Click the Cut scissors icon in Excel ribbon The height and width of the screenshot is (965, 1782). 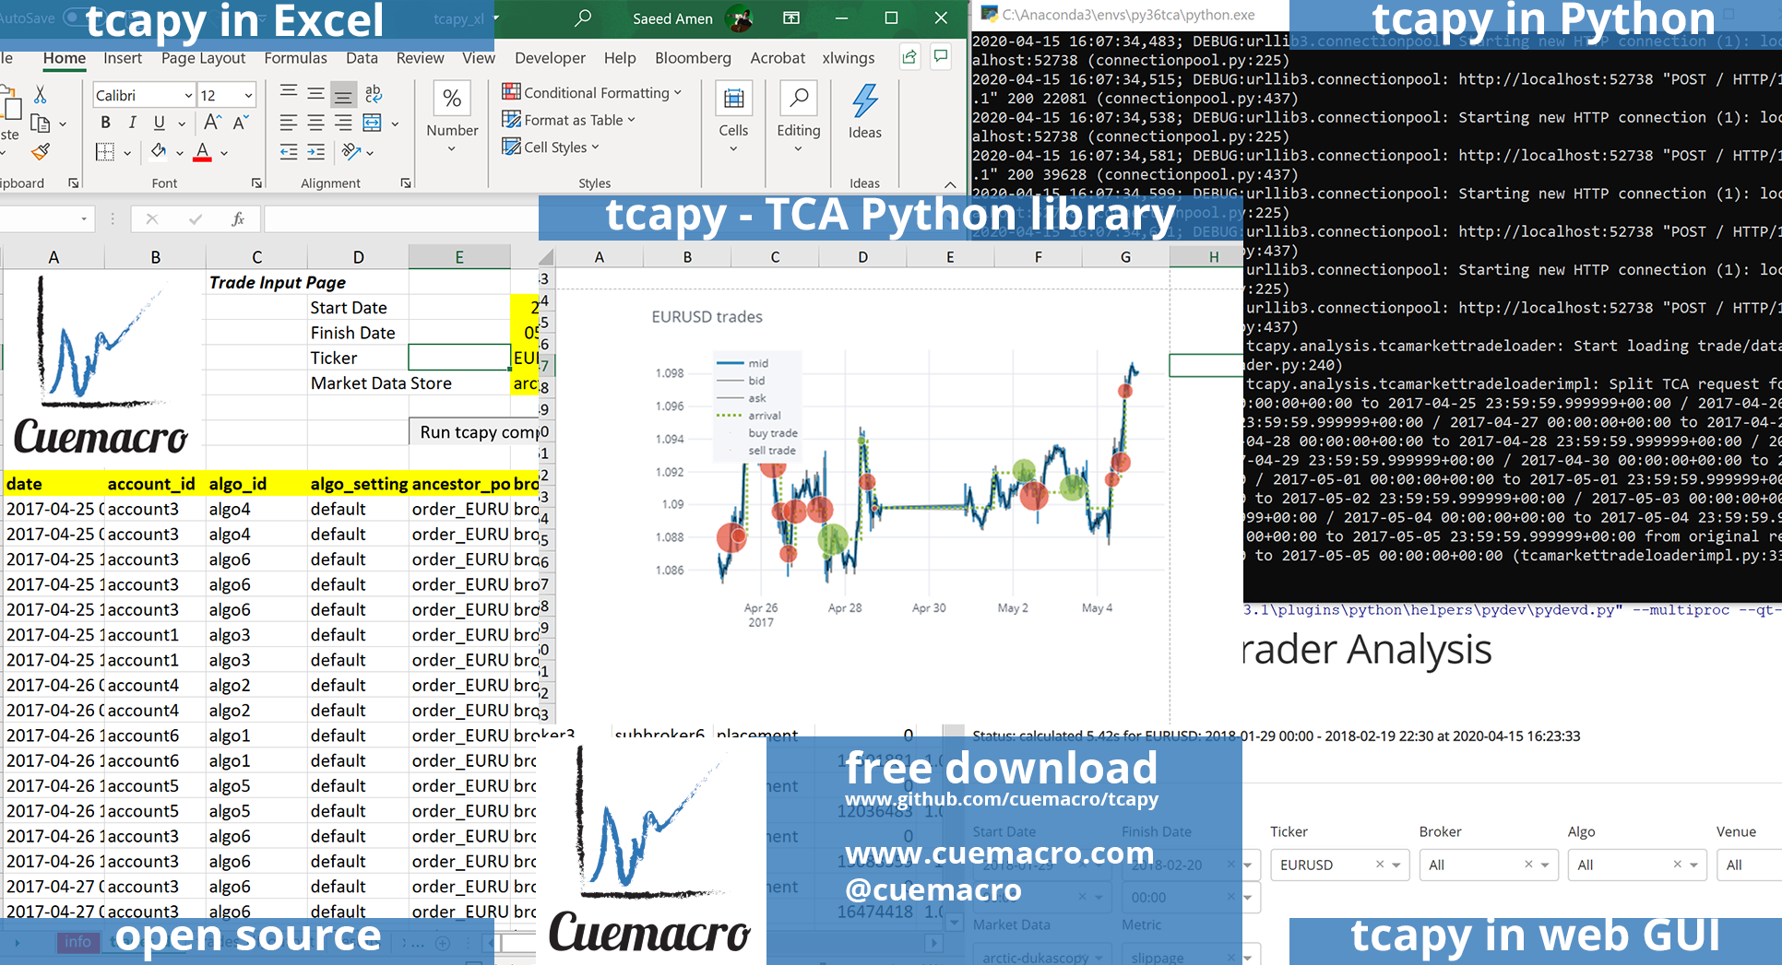pyautogui.click(x=40, y=94)
